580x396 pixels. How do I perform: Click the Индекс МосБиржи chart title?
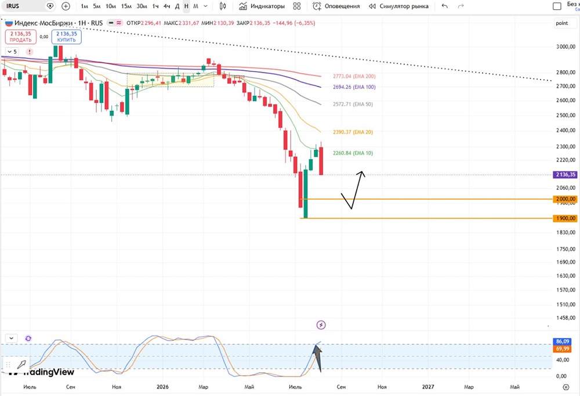pos(59,23)
